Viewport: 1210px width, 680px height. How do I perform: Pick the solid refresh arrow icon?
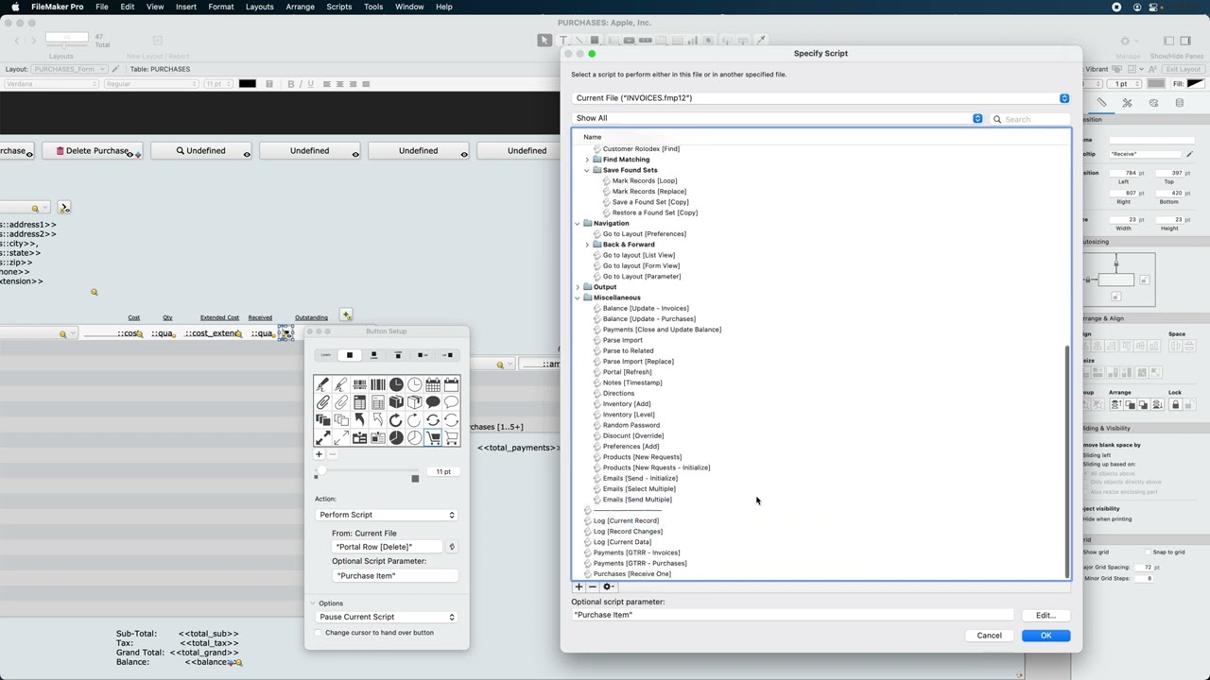pos(396,420)
